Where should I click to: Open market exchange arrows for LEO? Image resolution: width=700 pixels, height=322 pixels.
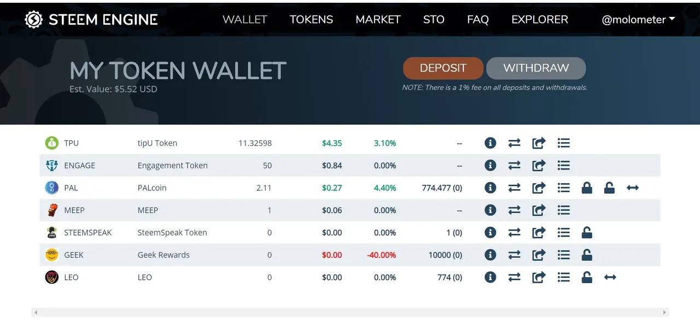[514, 278]
